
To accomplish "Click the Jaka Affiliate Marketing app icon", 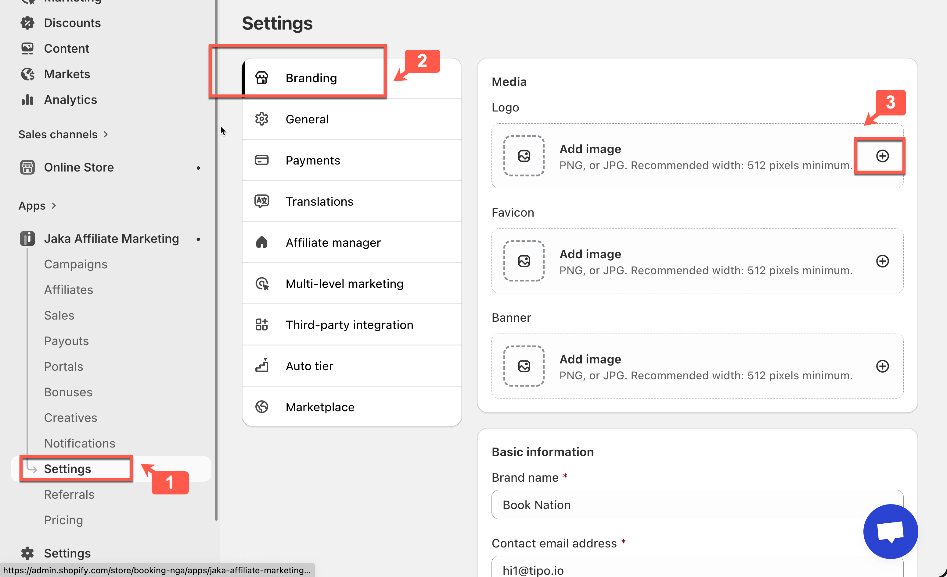I will pos(27,239).
